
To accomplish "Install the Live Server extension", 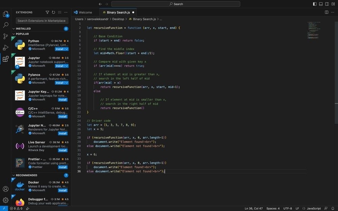I will (x=63, y=150).
